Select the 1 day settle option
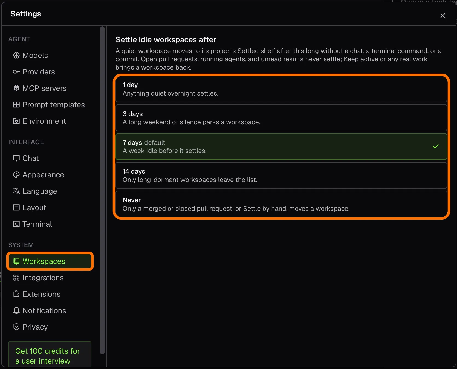 pos(281,89)
